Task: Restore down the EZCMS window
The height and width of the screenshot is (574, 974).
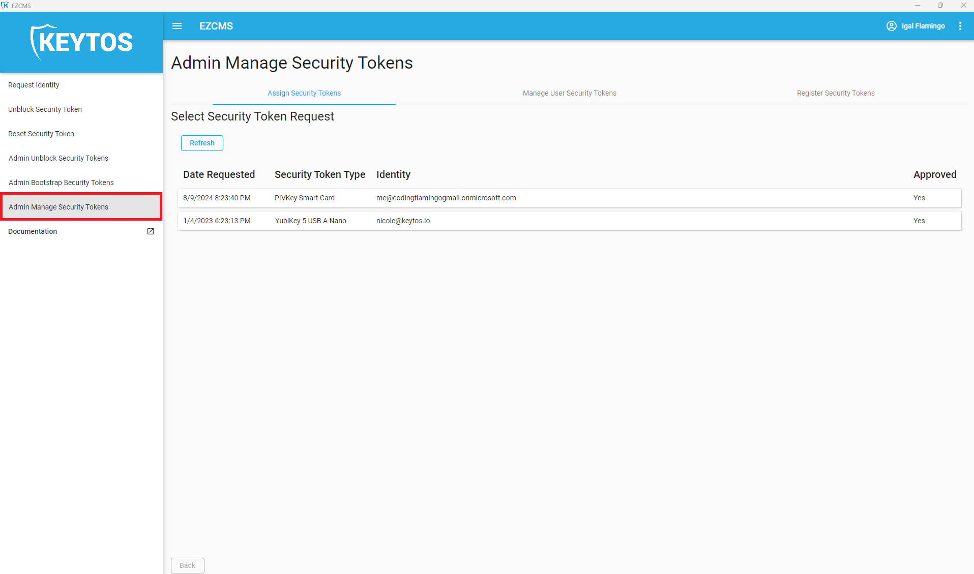Action: [x=940, y=5]
